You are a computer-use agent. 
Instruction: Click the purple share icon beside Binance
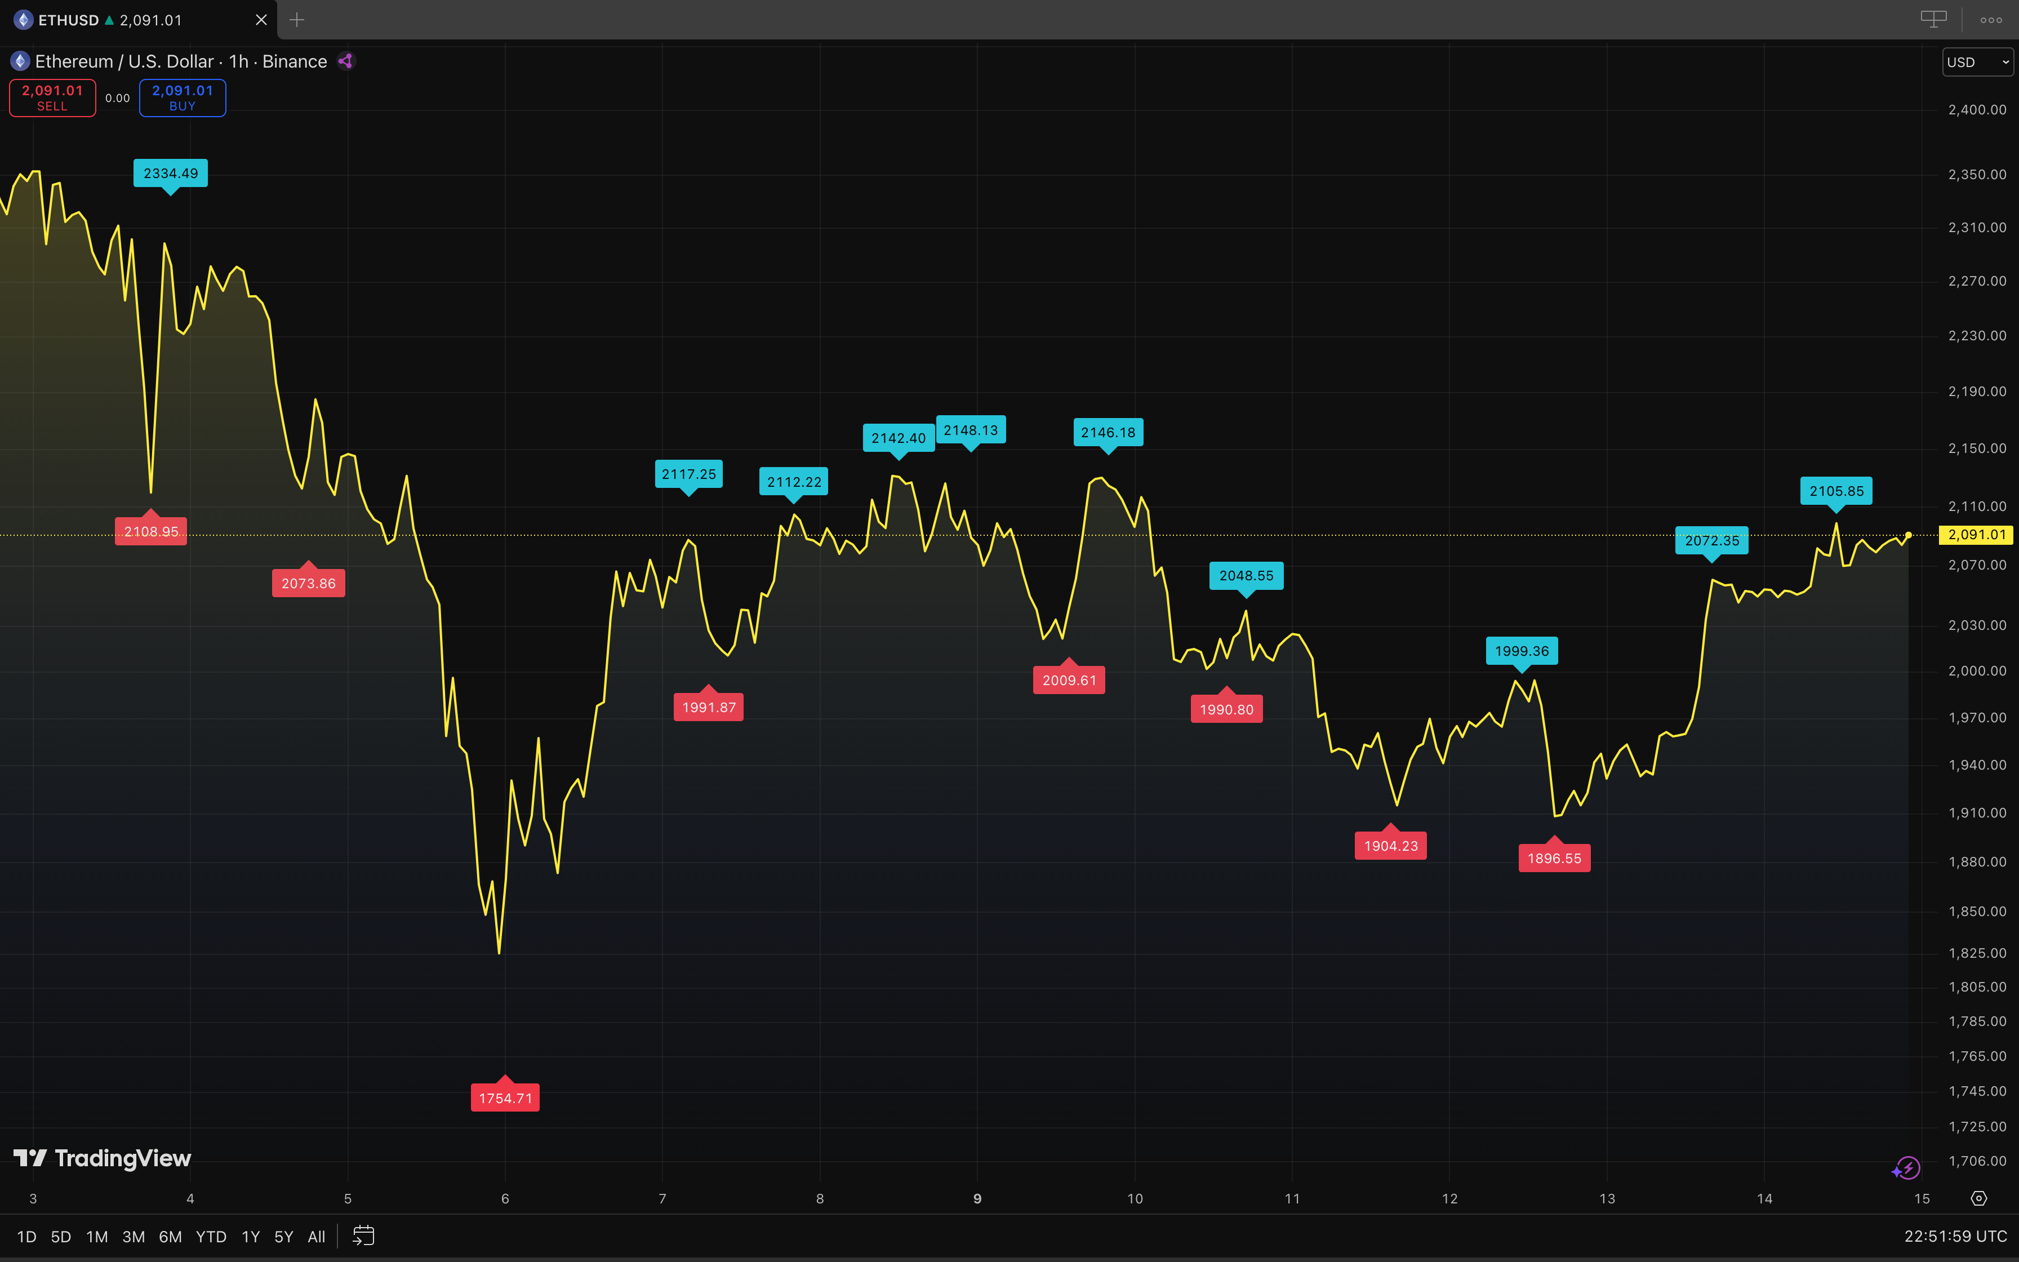point(346,61)
